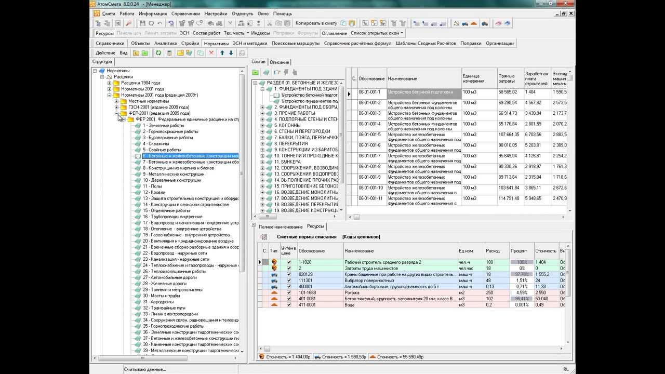Click the save floppy disk toolbar icon
The image size is (665, 374).
pos(141,23)
